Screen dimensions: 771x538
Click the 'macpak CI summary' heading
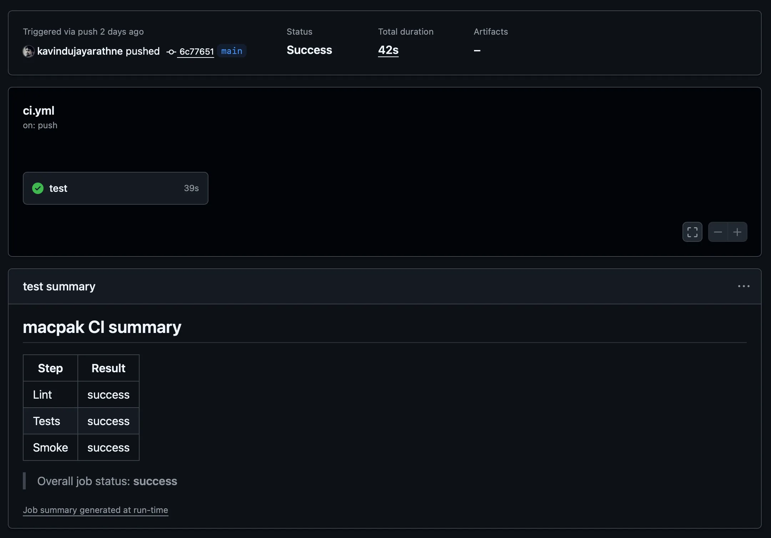[x=102, y=327]
